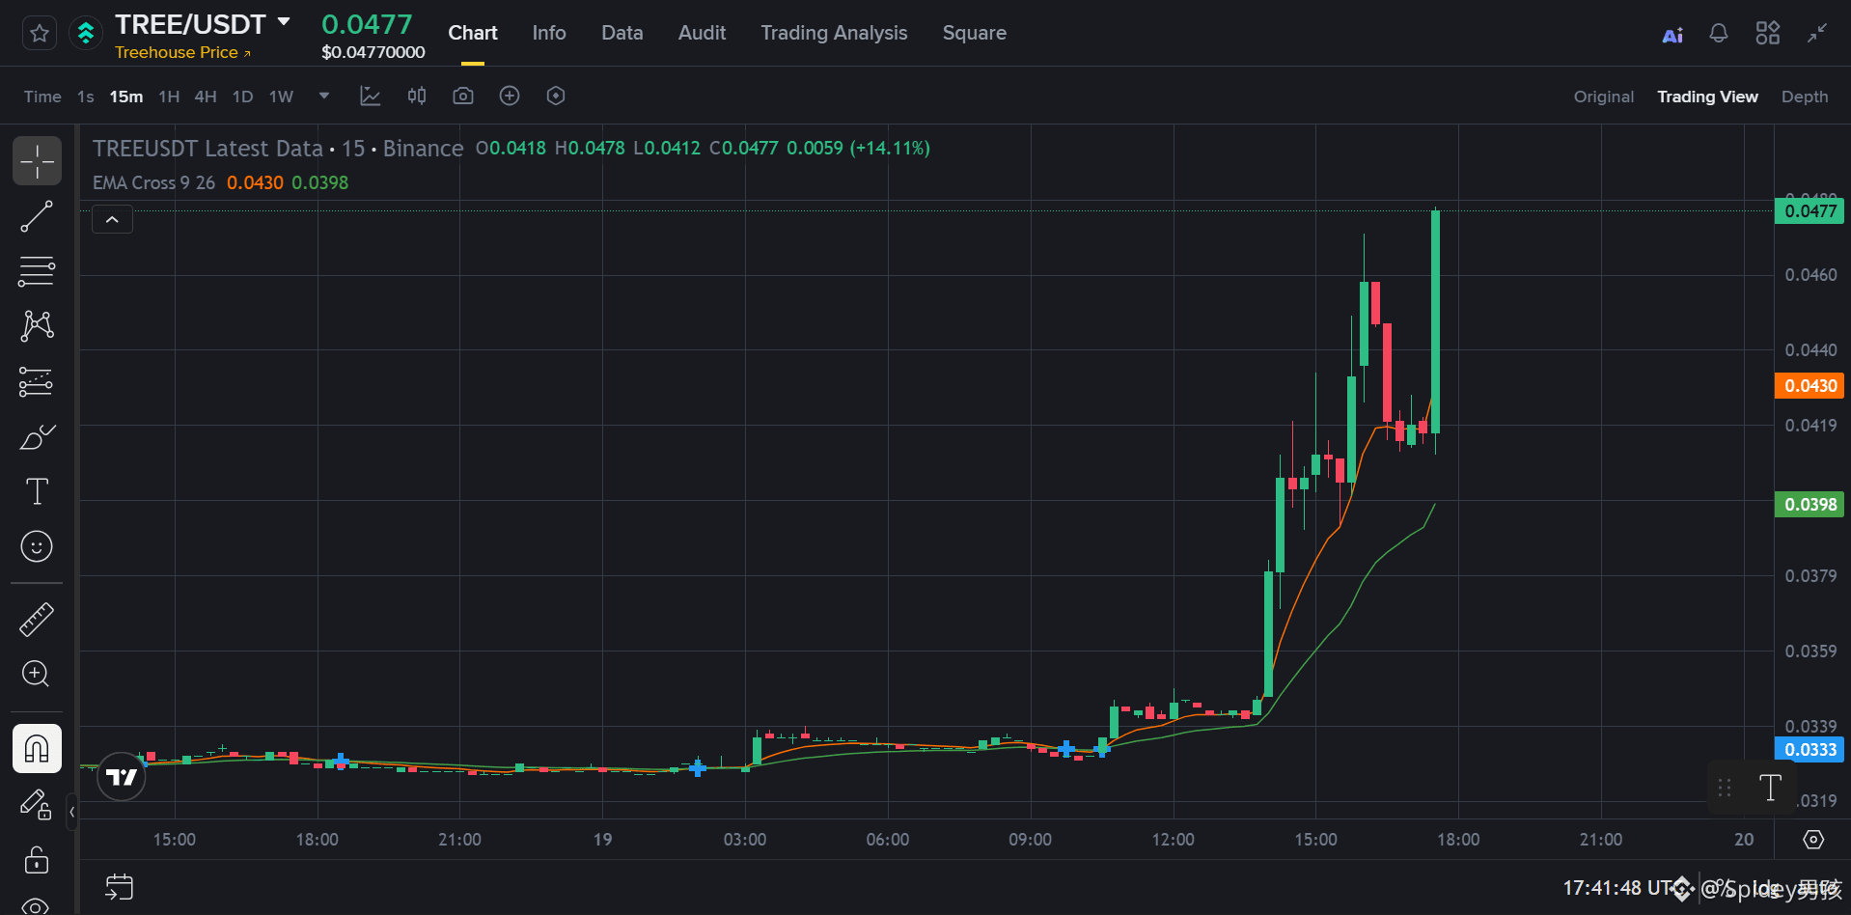This screenshot has width=1851, height=915.
Task: Select the trend line drawing tool
Action: tap(37, 217)
